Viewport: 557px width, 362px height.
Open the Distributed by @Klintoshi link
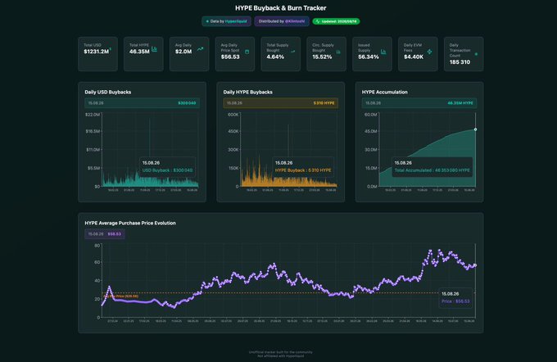click(x=282, y=21)
